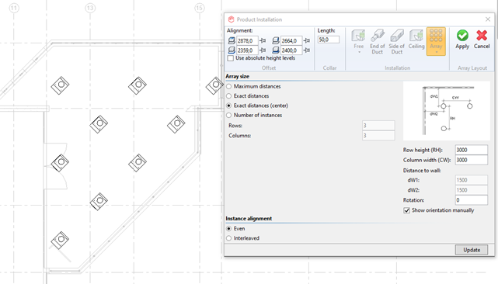Open the dropdown arrow under the Array button

pos(437,52)
